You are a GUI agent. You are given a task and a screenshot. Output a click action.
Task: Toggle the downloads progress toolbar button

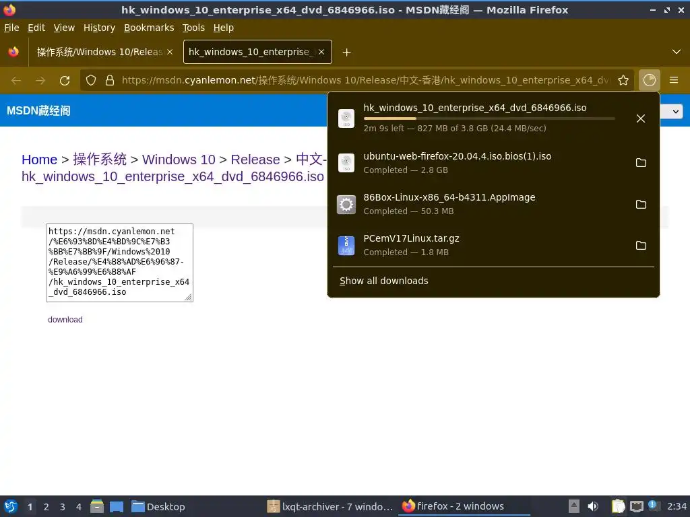coord(650,80)
